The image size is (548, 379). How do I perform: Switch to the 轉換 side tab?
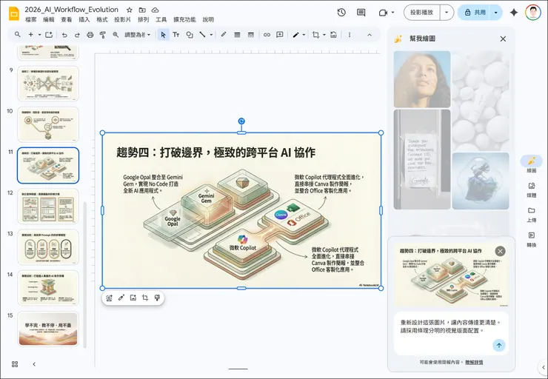(531, 239)
